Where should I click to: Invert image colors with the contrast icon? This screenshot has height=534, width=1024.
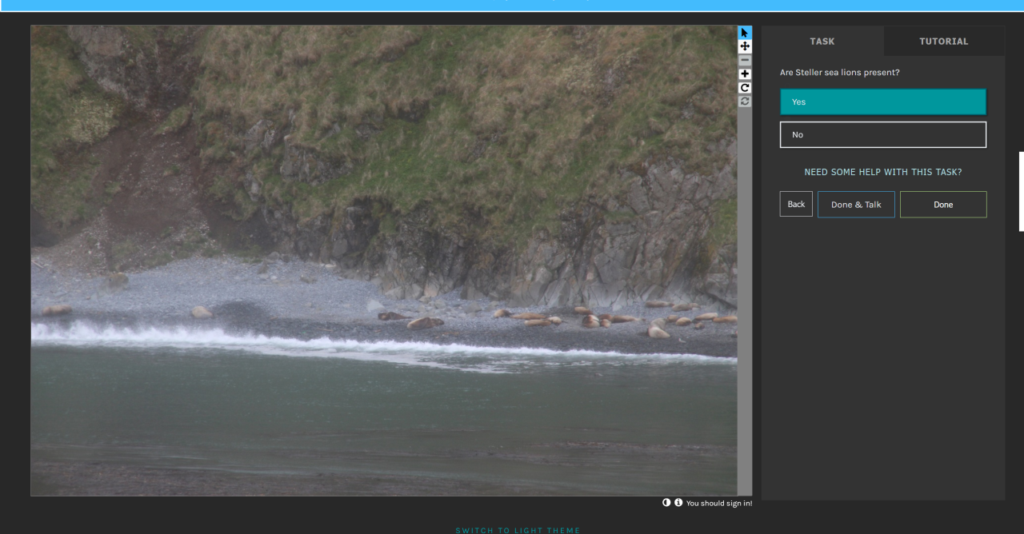tap(666, 503)
